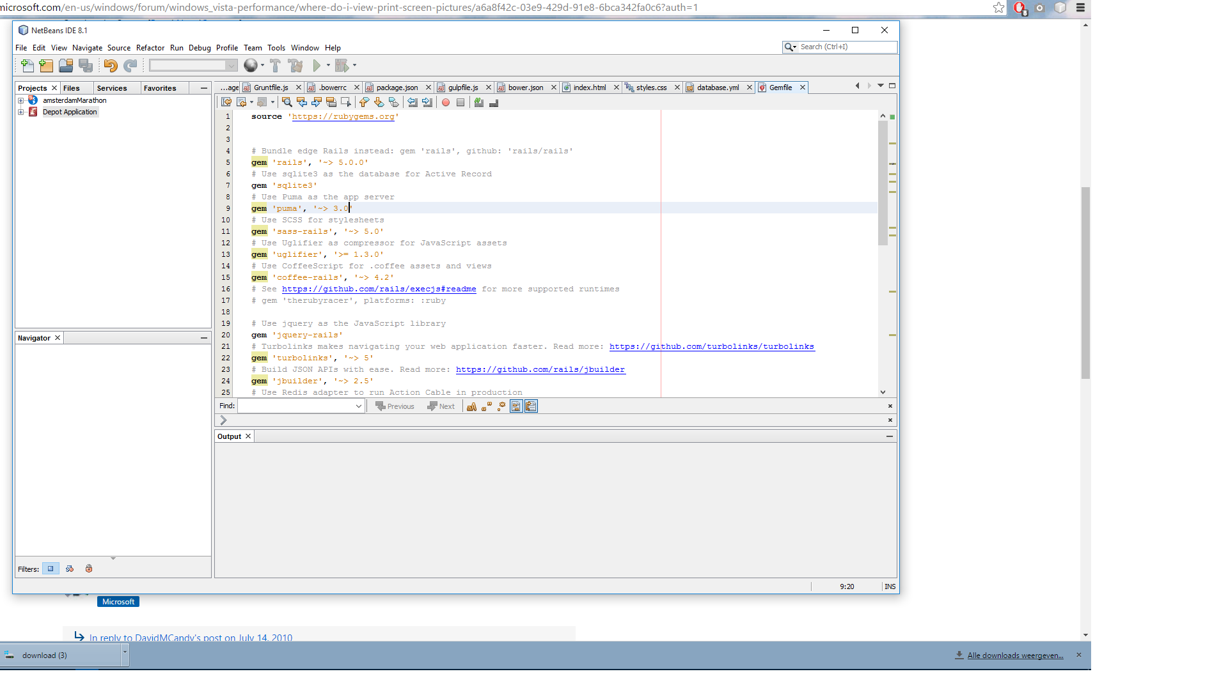
Task: Click the Debug Project icon
Action: pyautogui.click(x=342, y=65)
